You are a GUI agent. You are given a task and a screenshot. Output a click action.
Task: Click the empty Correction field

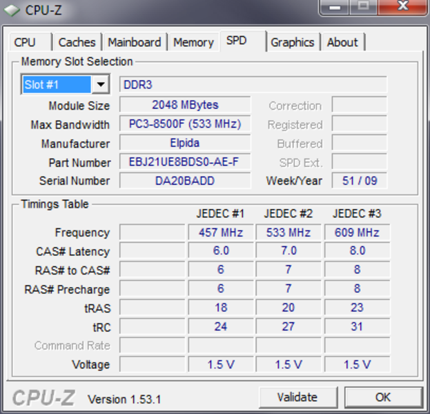click(359, 105)
